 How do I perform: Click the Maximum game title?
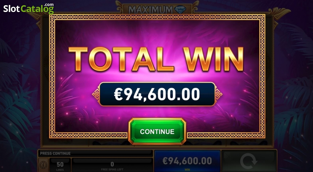(151, 10)
